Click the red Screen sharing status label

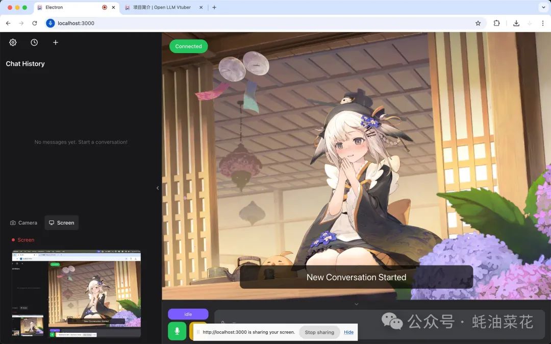23,240
